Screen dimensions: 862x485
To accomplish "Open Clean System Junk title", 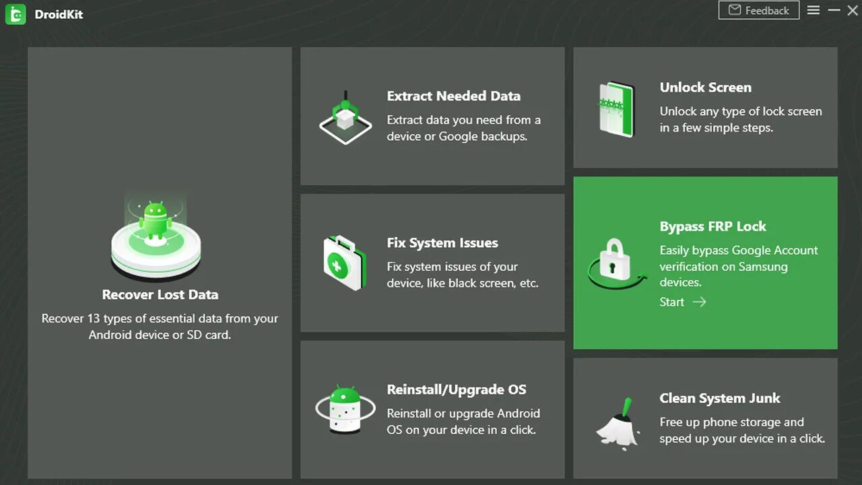I will pyautogui.click(x=720, y=398).
